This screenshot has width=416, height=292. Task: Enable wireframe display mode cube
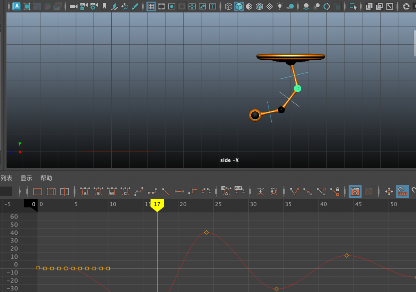click(x=229, y=6)
